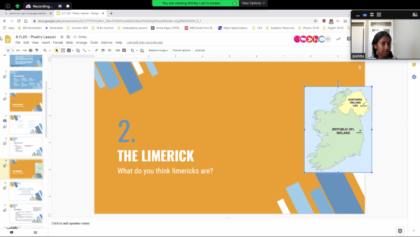Pause the Zoom recording
The image size is (420, 237).
tap(59, 6)
